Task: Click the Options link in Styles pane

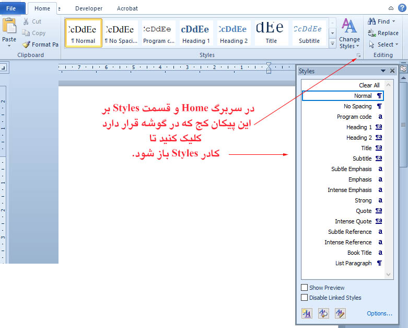Action: point(379,313)
